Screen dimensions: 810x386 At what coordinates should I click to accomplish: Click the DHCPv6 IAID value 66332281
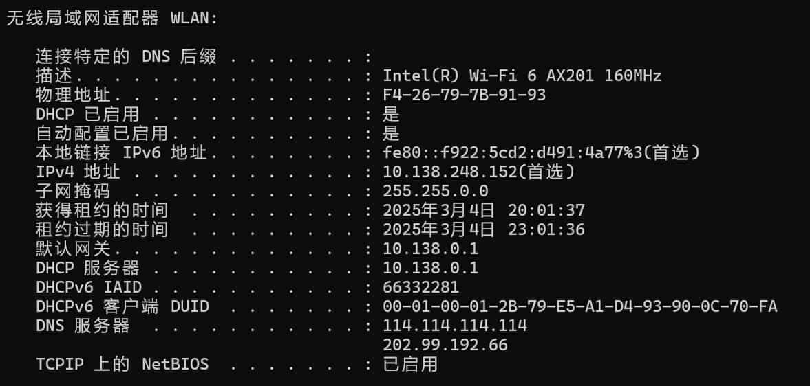421,287
